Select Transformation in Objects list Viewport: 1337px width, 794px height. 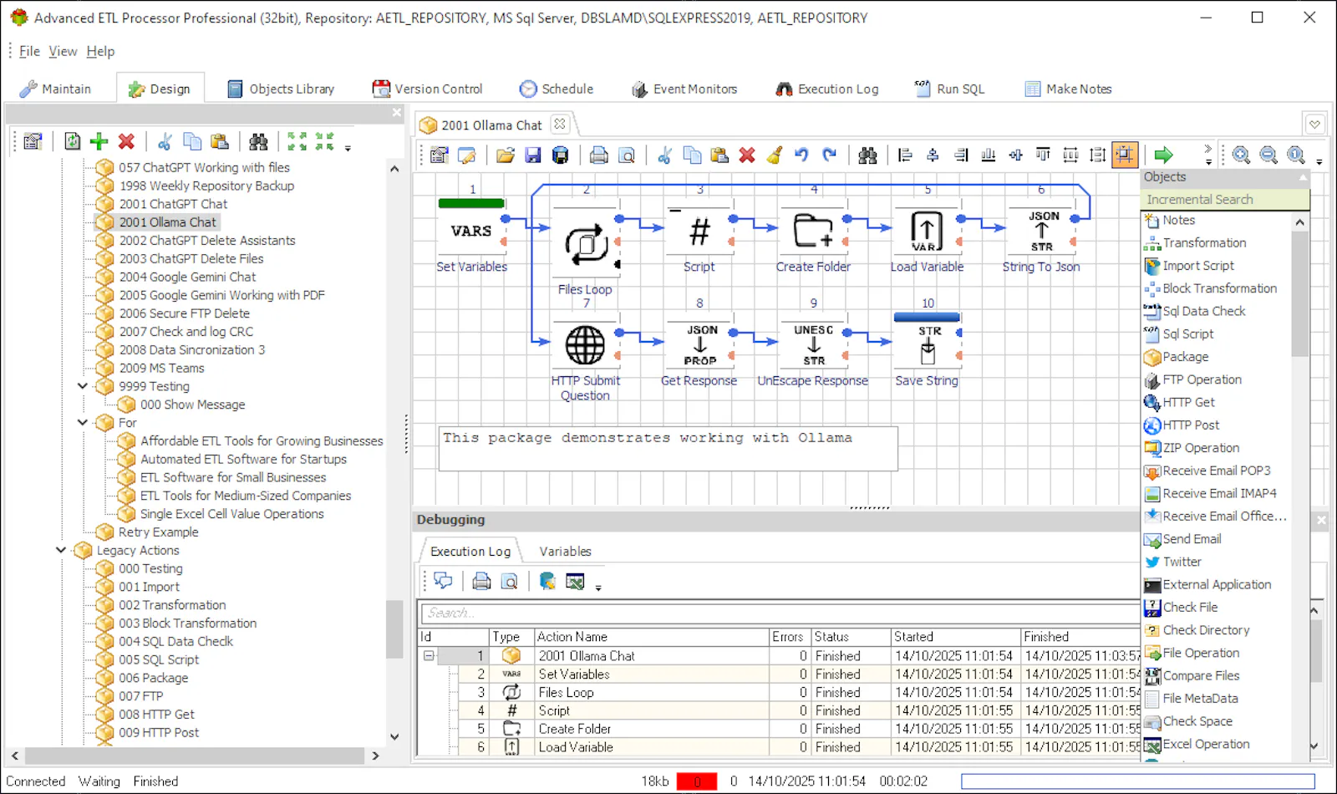(1204, 243)
